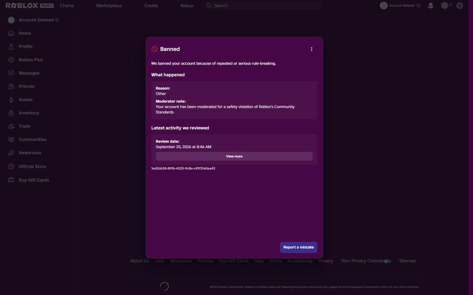Click the Newsroom megaphone icon
The image size is (473, 295).
coord(11,153)
